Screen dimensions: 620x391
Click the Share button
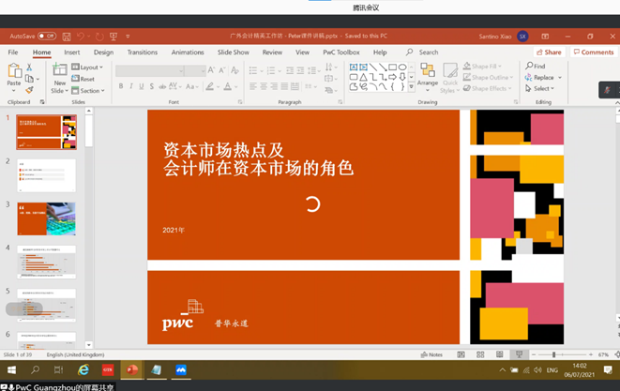(549, 53)
